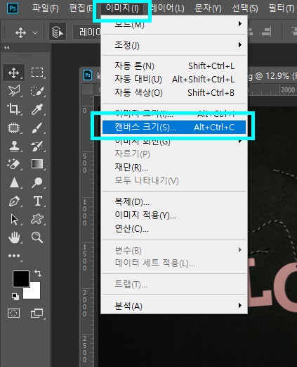Choose 자동 톤(N) from the menu
Screen dimensions: 297x367
tap(174, 66)
